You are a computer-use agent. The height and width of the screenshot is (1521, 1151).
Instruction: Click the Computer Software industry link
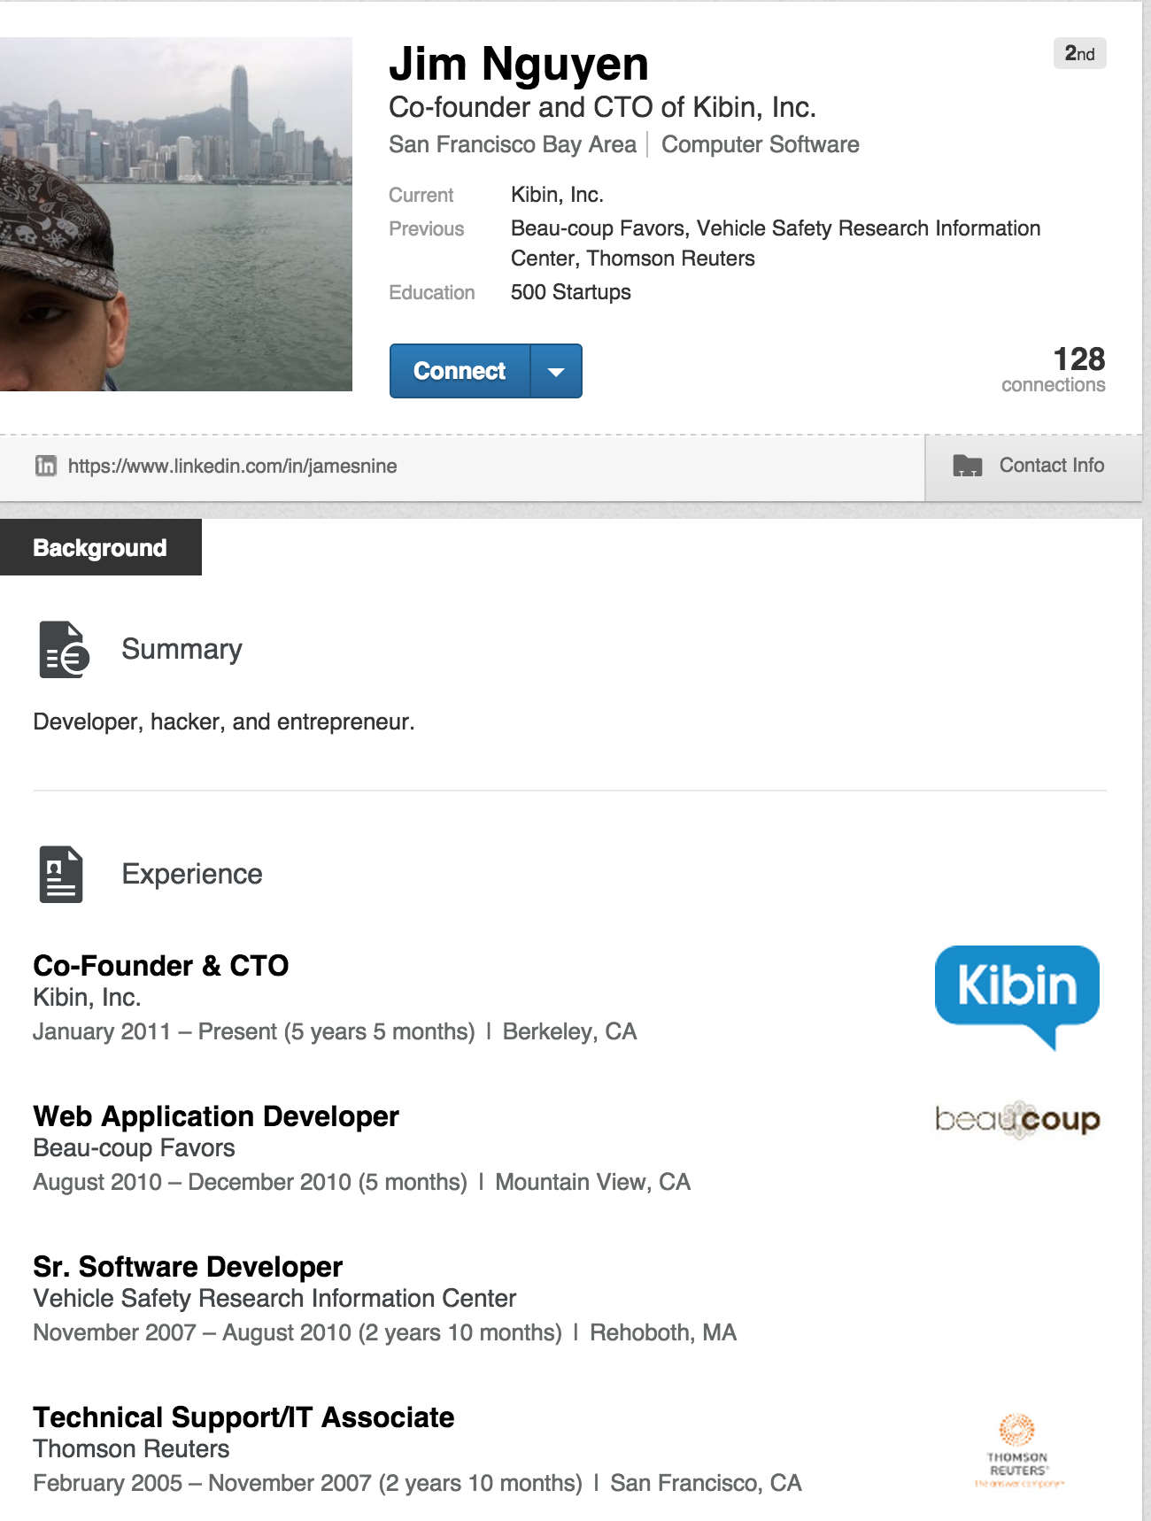pos(760,144)
